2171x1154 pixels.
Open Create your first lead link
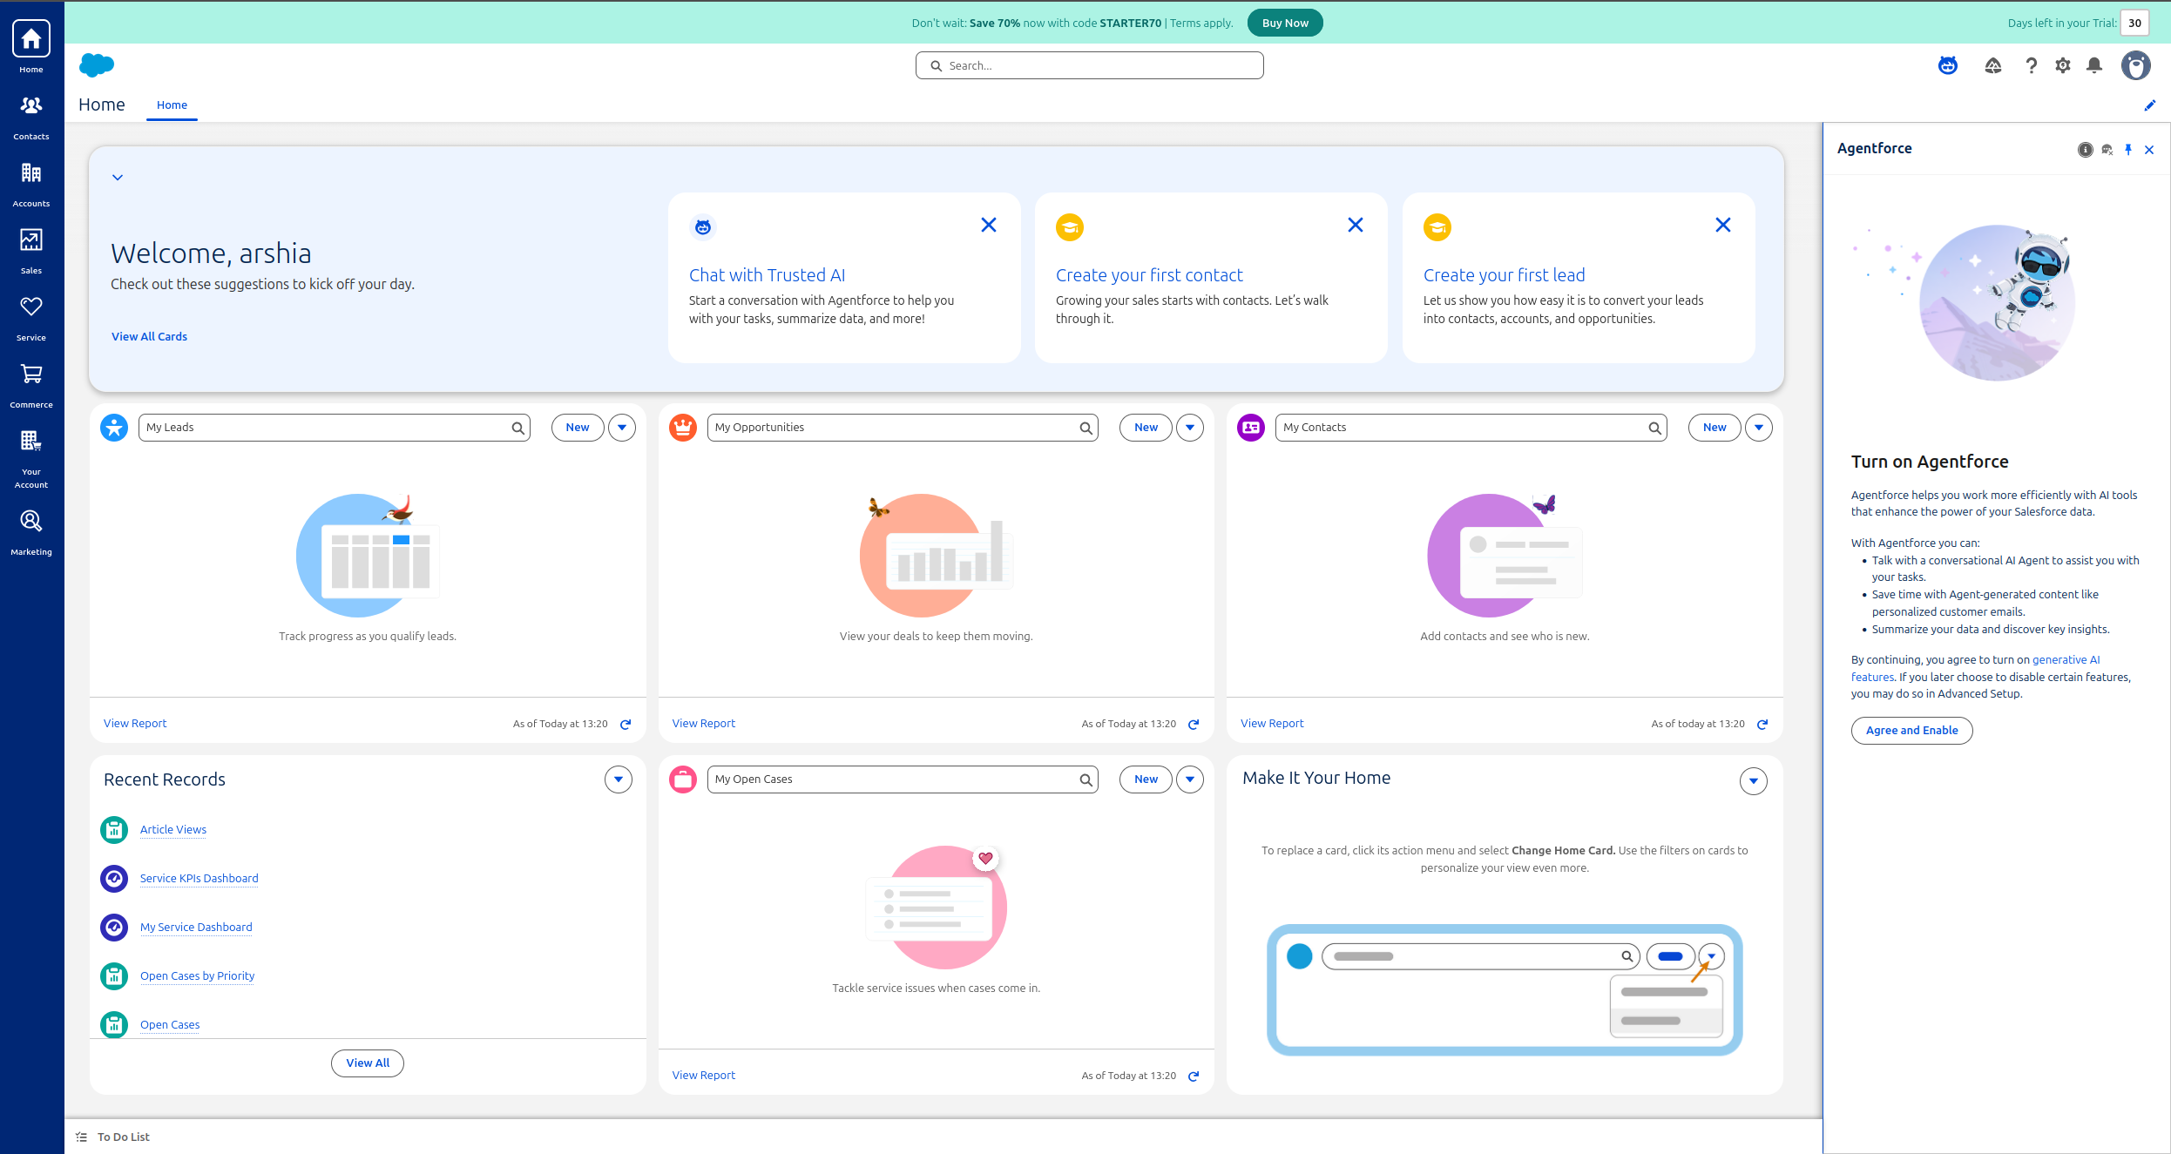(1504, 275)
